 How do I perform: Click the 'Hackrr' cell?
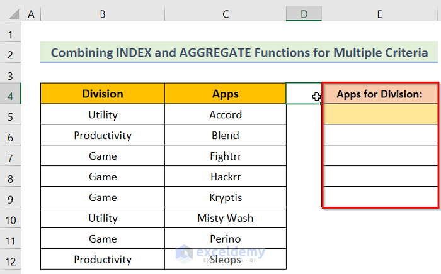click(x=226, y=177)
